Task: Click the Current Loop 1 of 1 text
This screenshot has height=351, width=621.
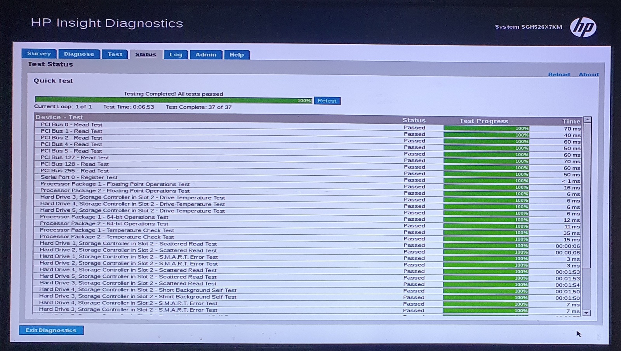Action: click(63, 107)
